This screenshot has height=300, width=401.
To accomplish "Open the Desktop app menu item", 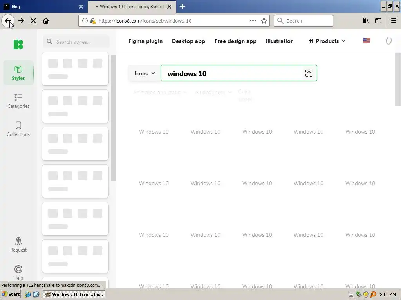I will coord(188,41).
